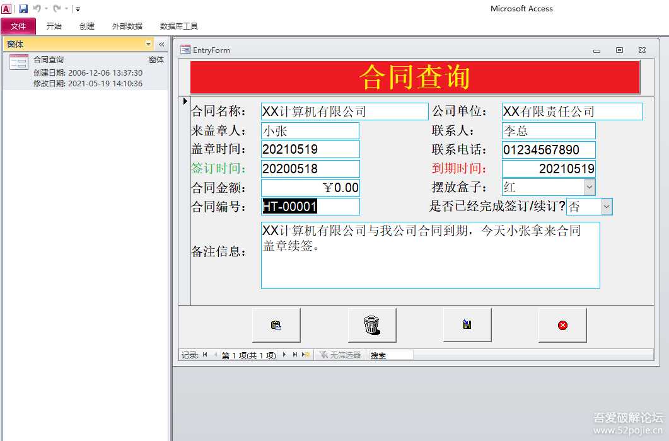Switch to the 数据库工具 ribbon tab
The height and width of the screenshot is (441, 669).
(x=179, y=26)
